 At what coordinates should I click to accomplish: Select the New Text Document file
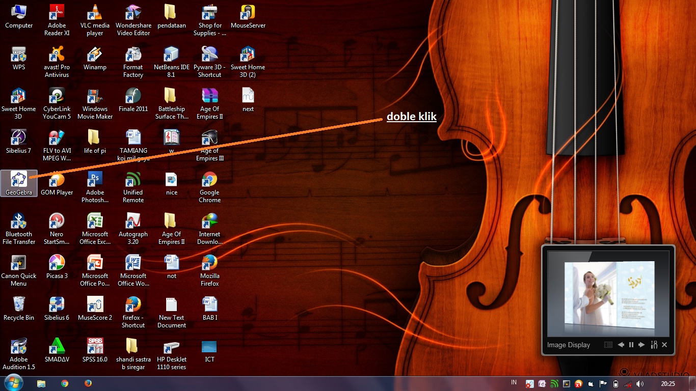pyautogui.click(x=172, y=312)
